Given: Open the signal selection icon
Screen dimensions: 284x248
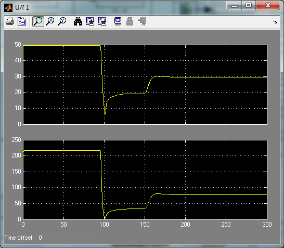Looking at the screenshot, I should pyautogui.click(x=142, y=21).
